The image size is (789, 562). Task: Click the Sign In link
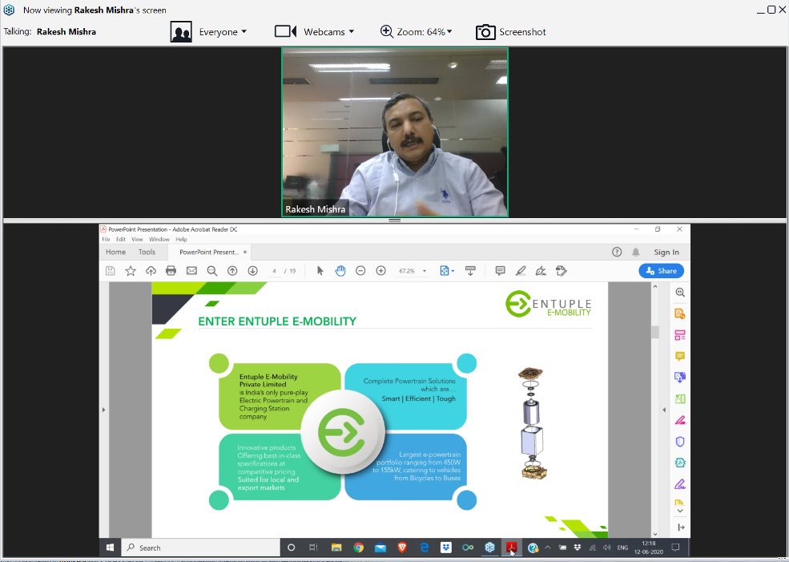tap(666, 253)
